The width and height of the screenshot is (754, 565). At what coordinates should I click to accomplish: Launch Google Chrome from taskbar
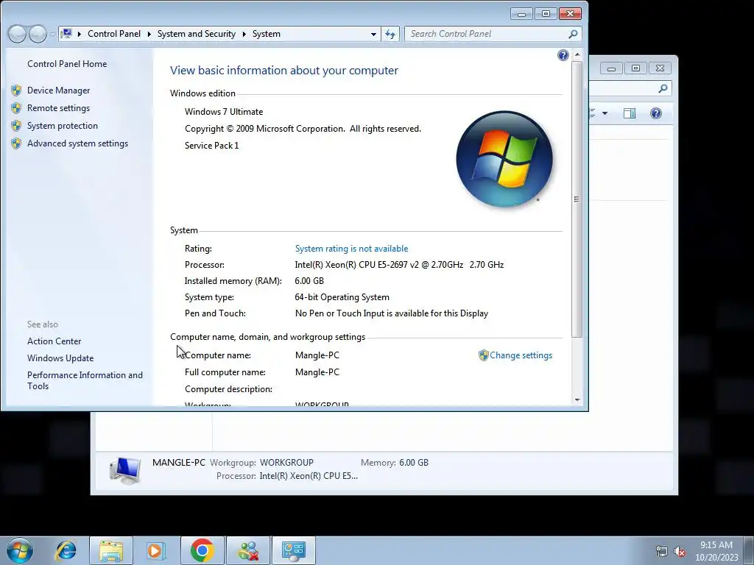202,550
